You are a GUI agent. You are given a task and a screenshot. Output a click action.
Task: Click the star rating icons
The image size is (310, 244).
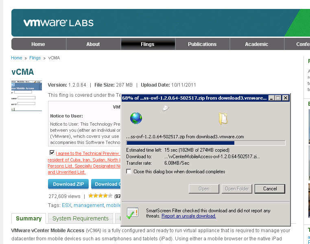coord(100,196)
